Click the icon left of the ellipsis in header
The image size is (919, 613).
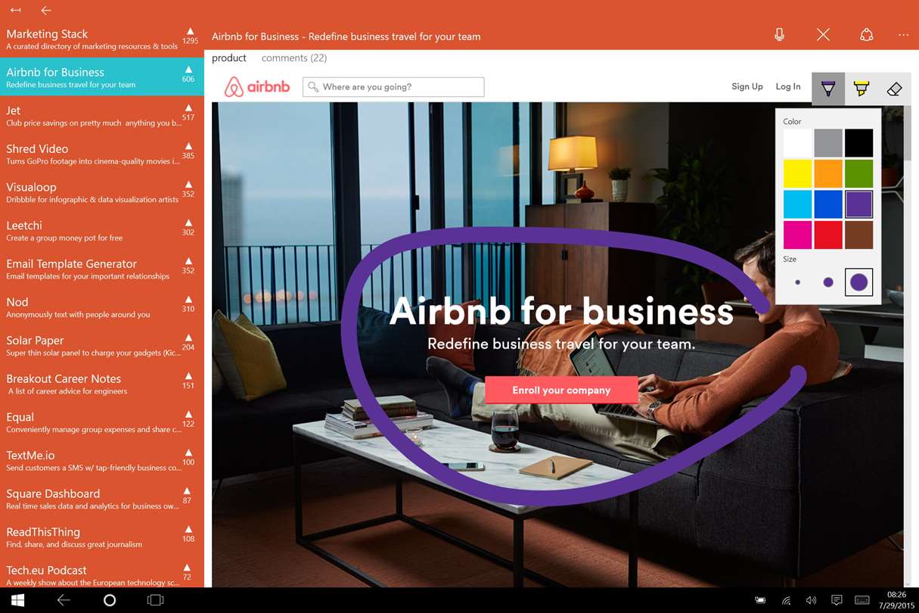point(867,35)
